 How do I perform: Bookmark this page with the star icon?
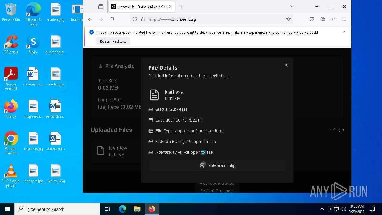[x=289, y=19]
